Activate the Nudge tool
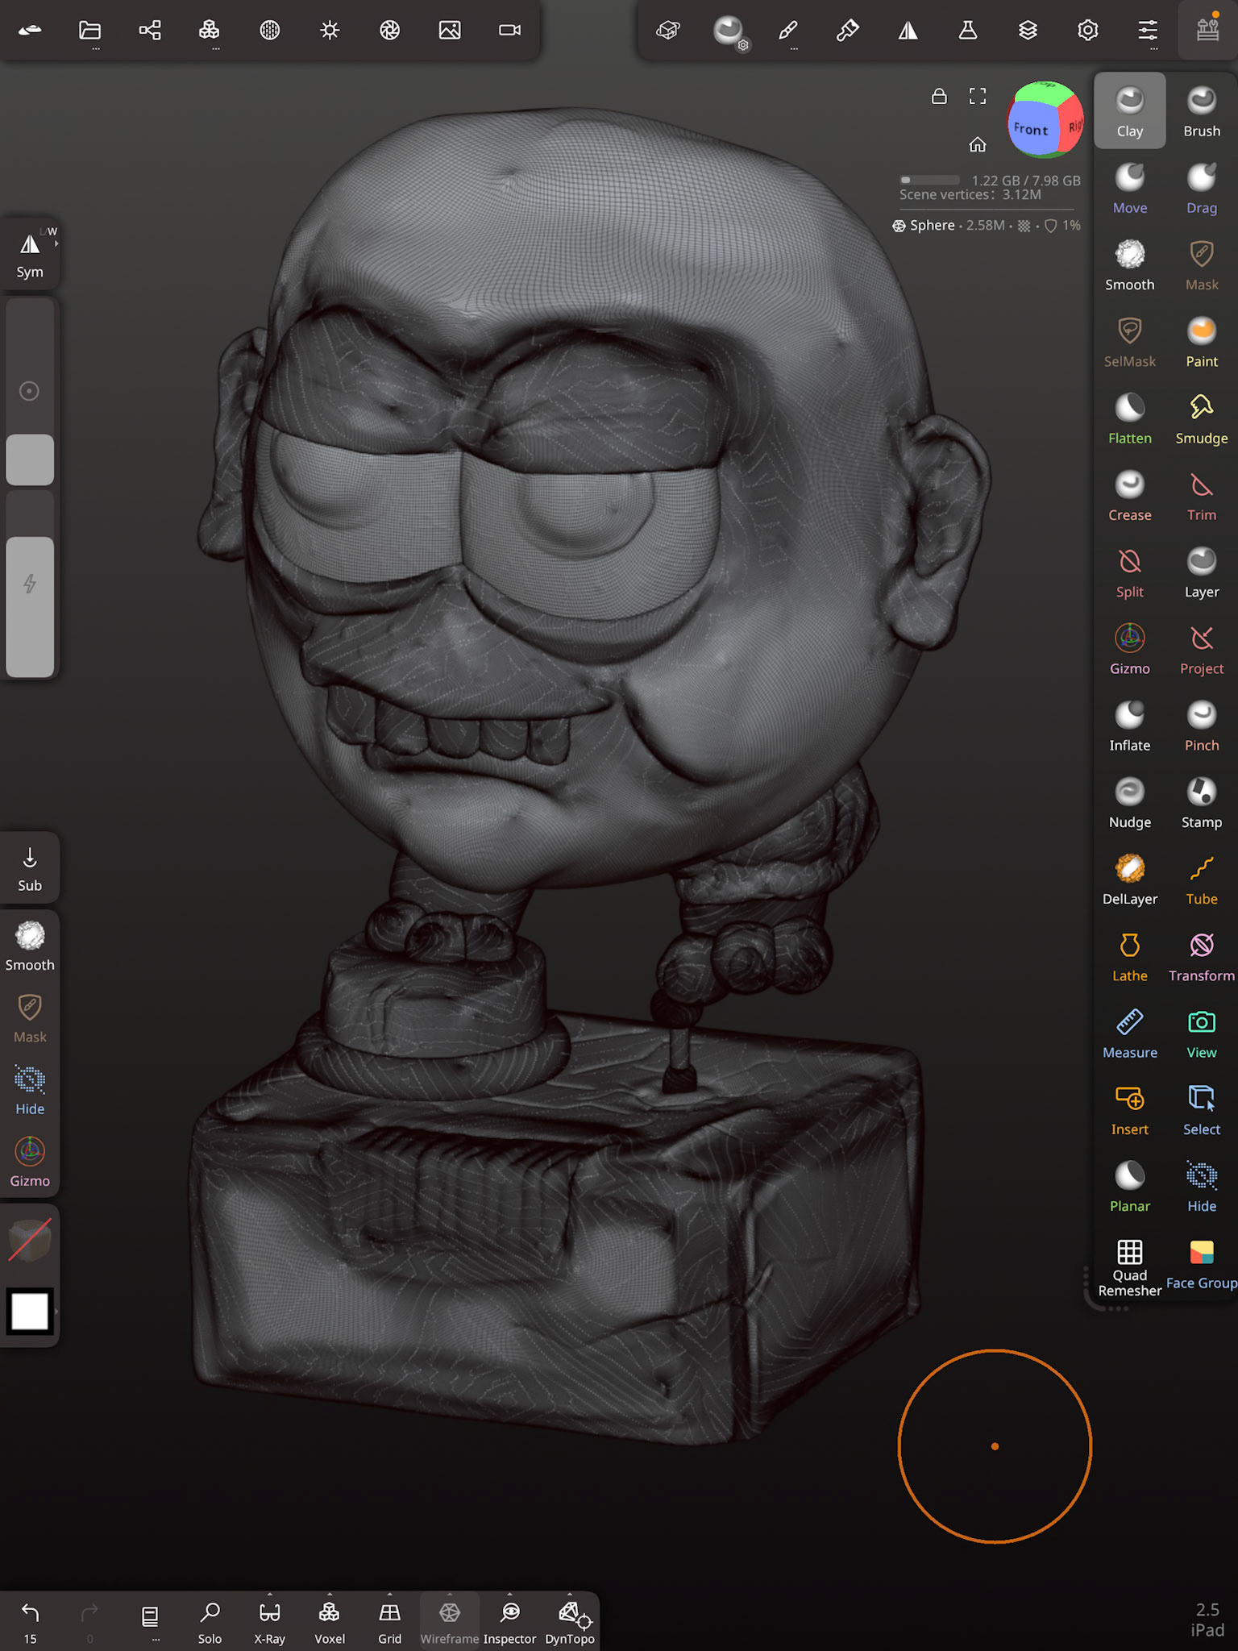1238x1651 pixels. coord(1129,802)
